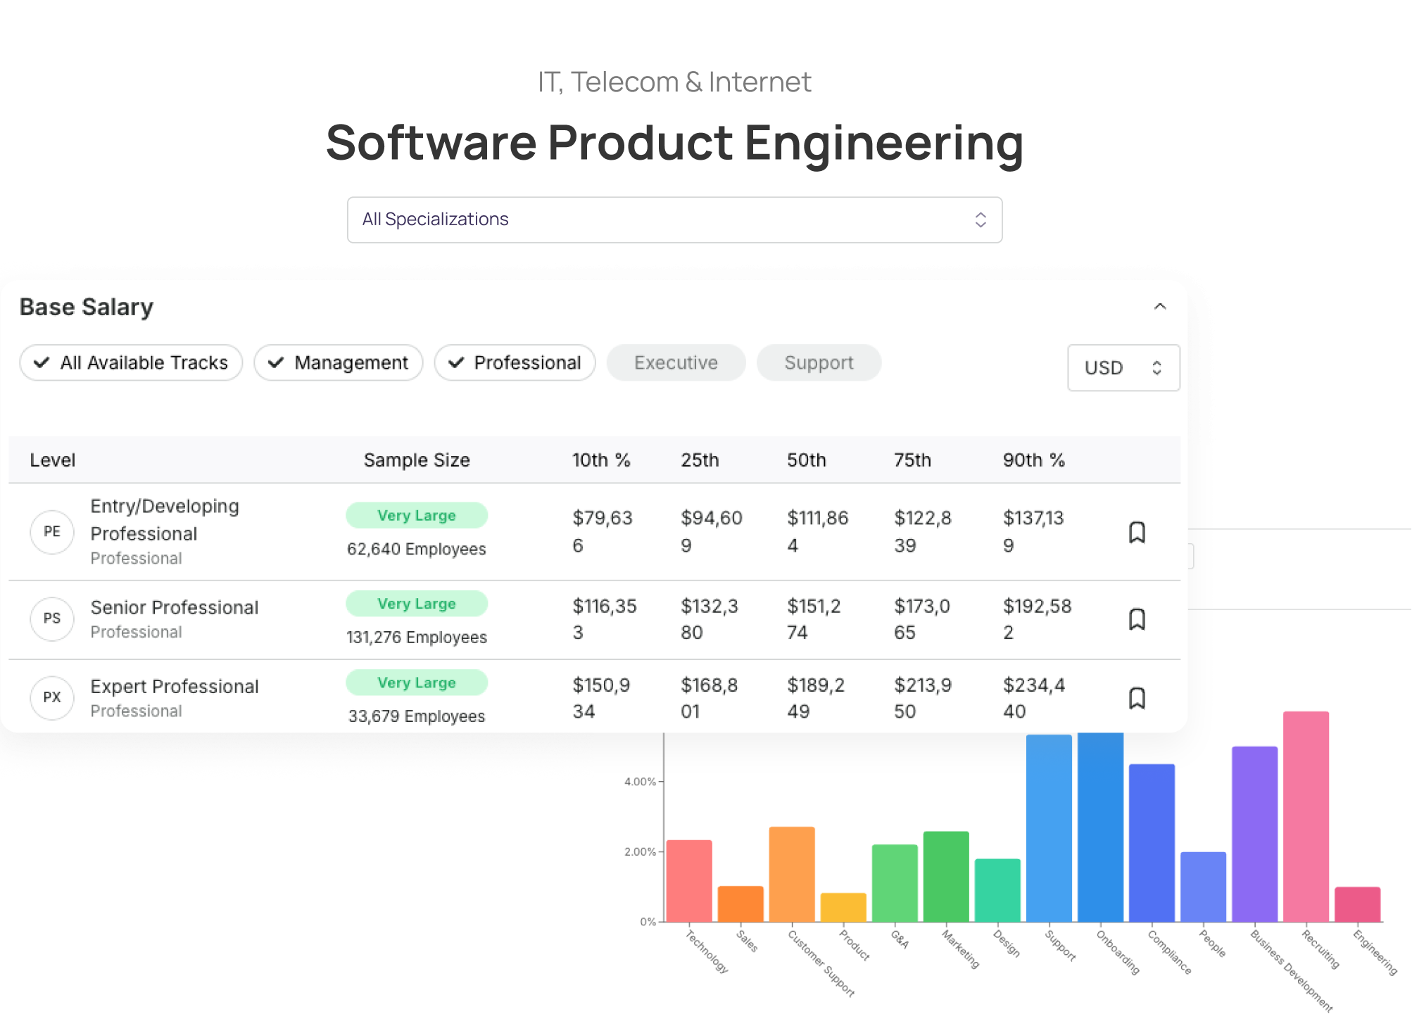Click the PS level badge icon
This screenshot has height=1021, width=1412.
click(52, 619)
